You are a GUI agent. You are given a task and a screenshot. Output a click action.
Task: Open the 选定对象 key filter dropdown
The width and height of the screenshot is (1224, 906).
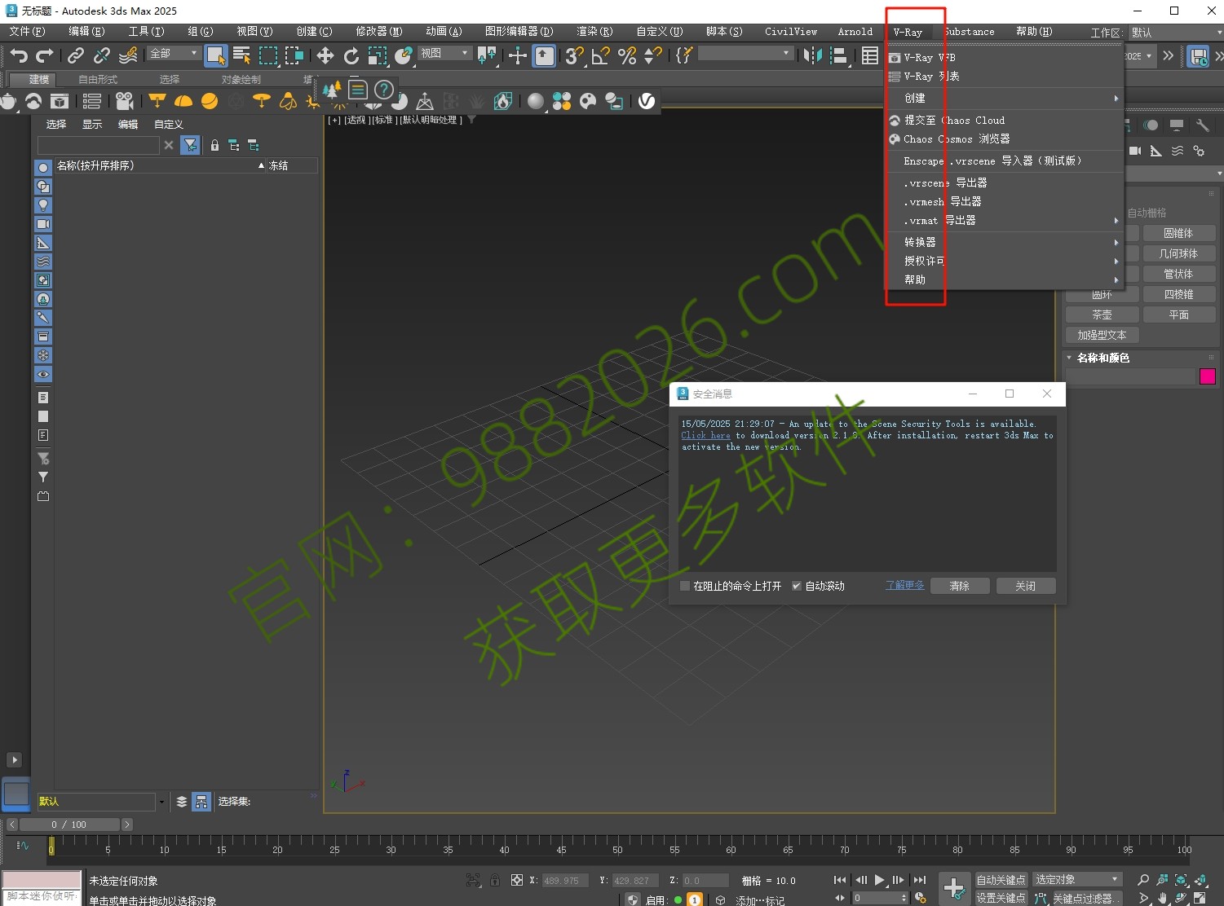coord(1077,880)
